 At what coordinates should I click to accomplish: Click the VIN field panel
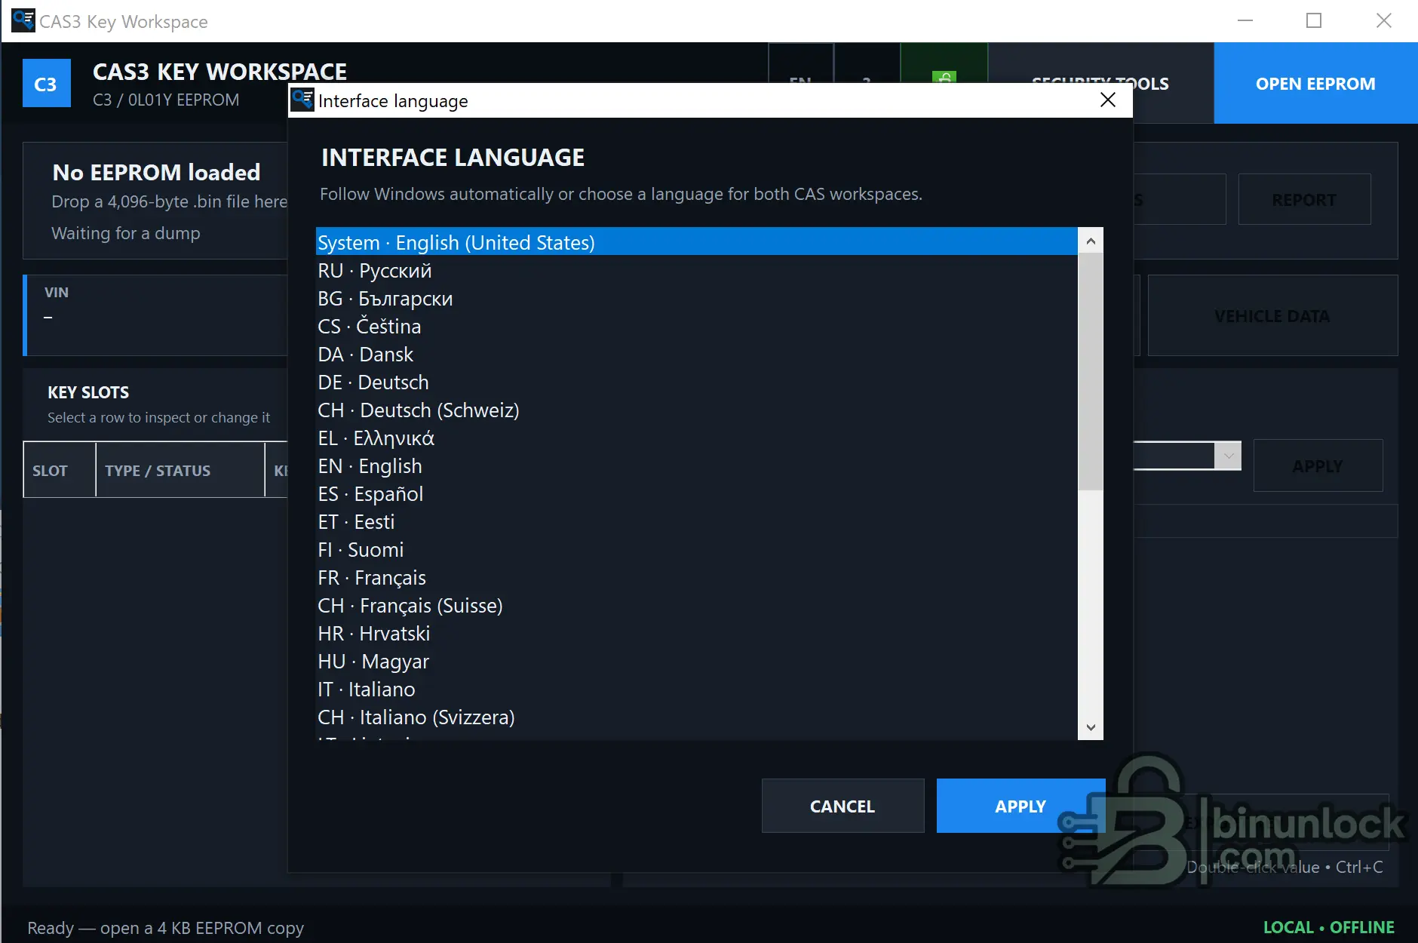[157, 315]
